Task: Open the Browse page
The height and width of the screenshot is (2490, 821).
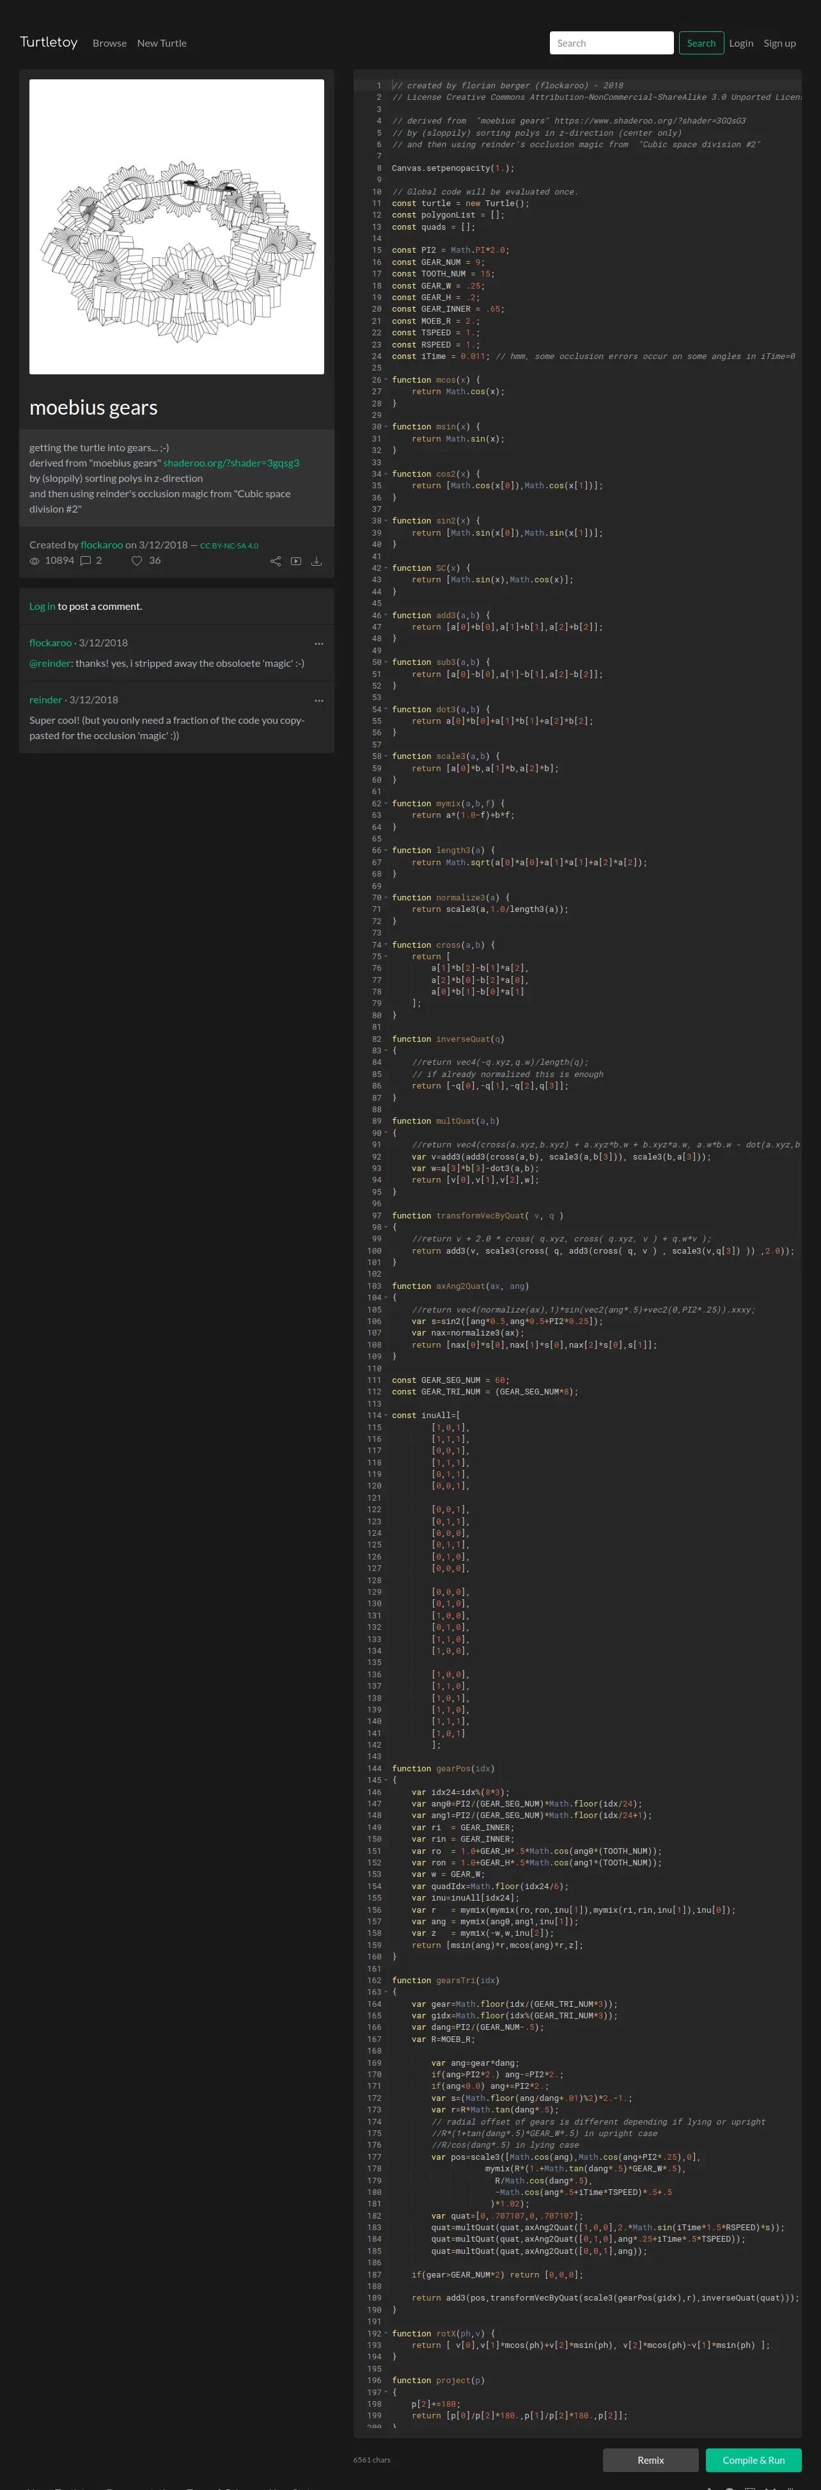Action: (x=109, y=44)
